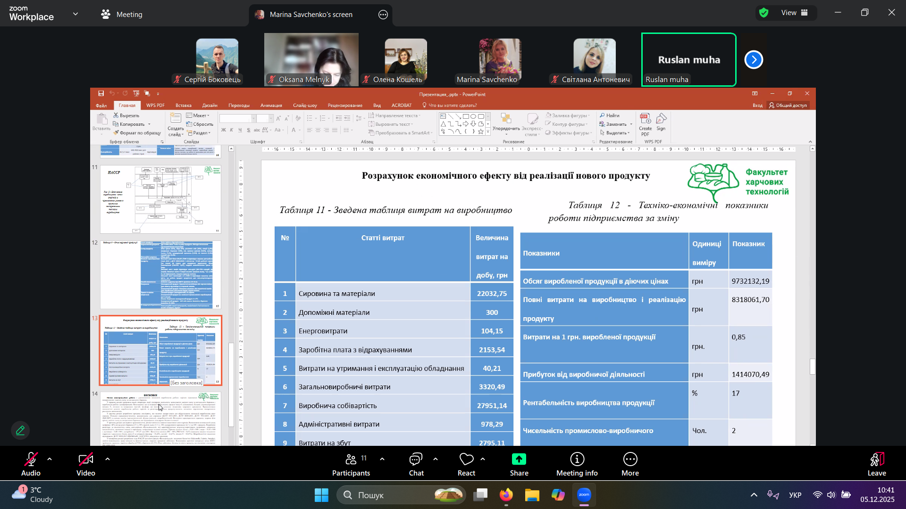Screen dimensions: 906x509
Task: Expand audio options arrow next to Audio
Action: 50,459
